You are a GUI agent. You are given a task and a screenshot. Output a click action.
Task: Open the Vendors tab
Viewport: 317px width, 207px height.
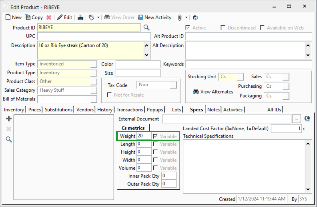coord(85,109)
